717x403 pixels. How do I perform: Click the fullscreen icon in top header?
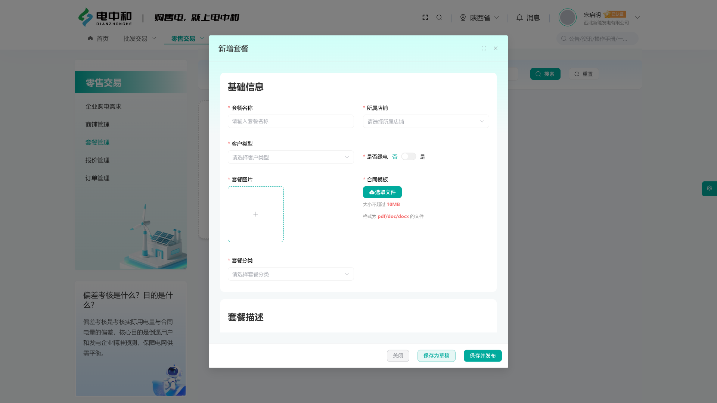[425, 18]
